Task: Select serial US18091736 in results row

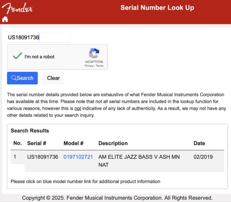Action: pyautogui.click(x=43, y=157)
